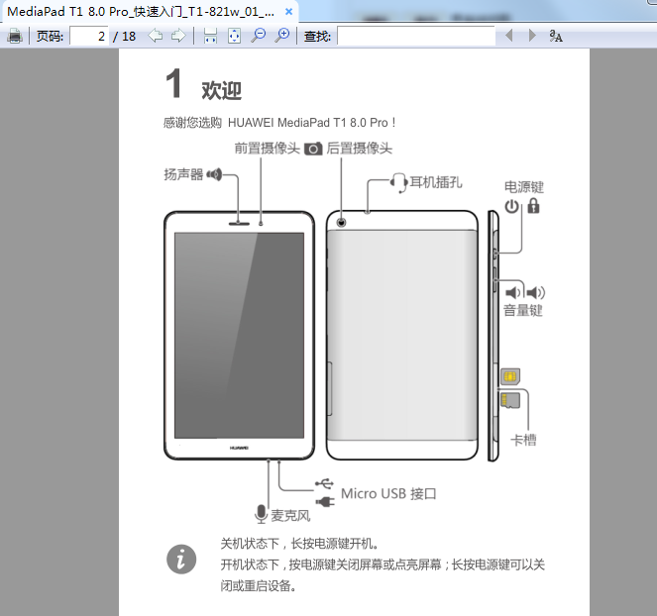Close the MediaPad T1 8.0 Pro tab

click(x=288, y=12)
